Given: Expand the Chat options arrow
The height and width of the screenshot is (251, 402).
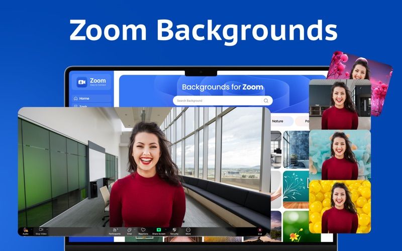Looking at the screenshot, I should click(x=135, y=229).
